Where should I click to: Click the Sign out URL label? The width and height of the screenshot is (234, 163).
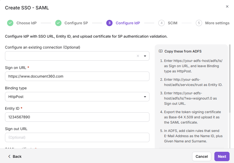tap(16, 129)
